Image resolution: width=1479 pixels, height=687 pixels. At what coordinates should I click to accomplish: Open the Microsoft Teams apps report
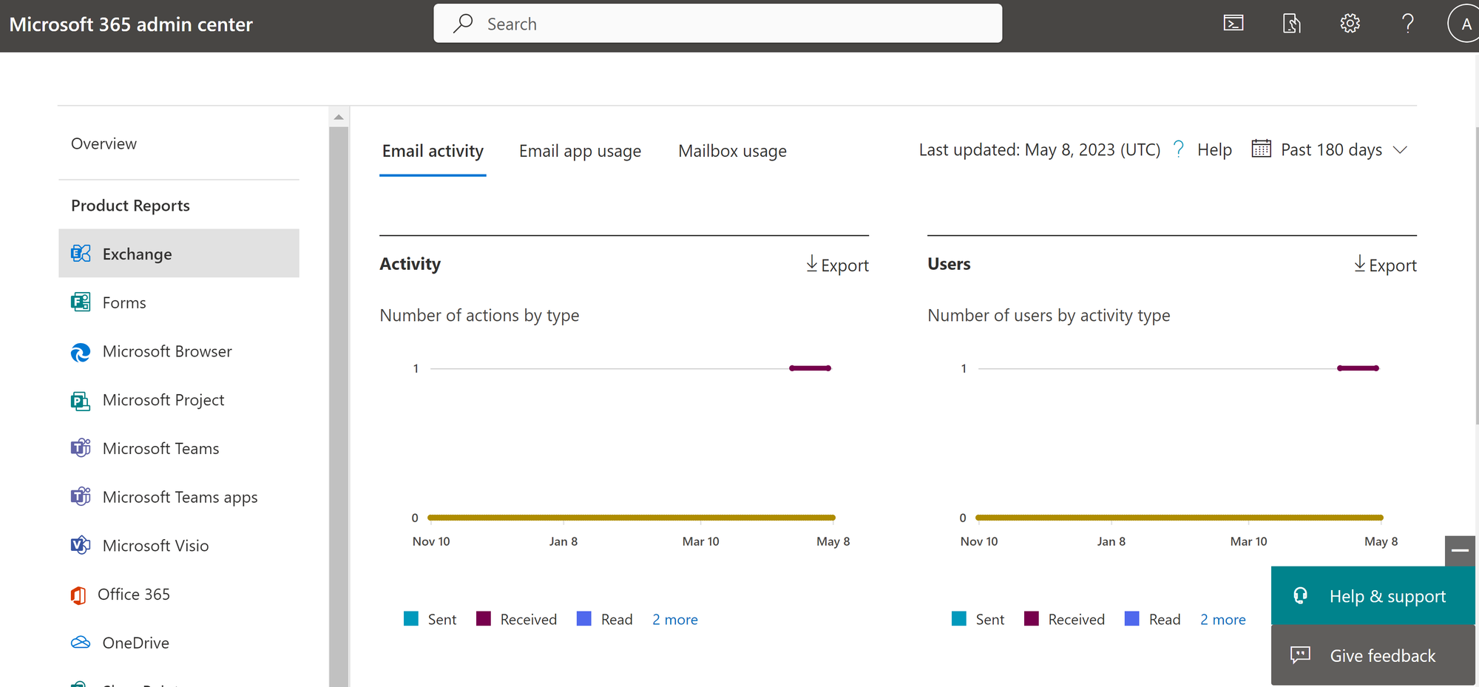pos(179,497)
